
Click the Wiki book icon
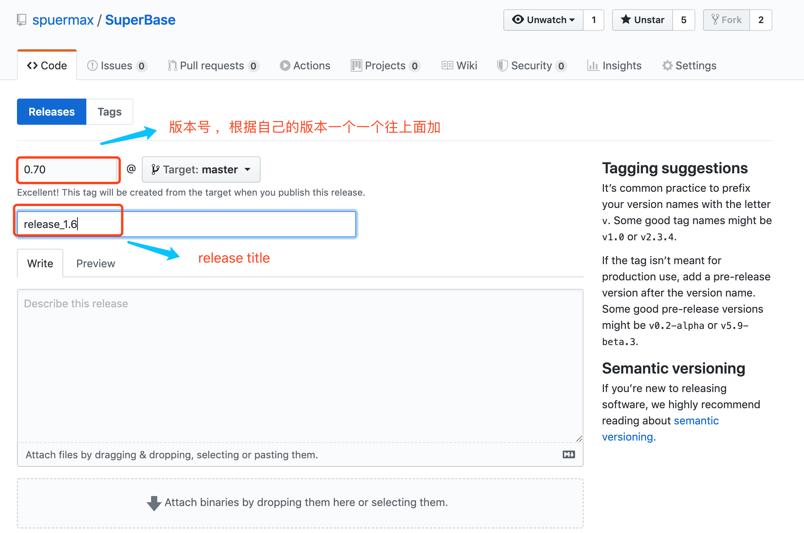pyautogui.click(x=447, y=65)
